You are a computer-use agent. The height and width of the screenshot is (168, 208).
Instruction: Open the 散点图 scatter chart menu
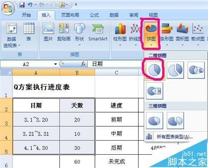click(198, 35)
